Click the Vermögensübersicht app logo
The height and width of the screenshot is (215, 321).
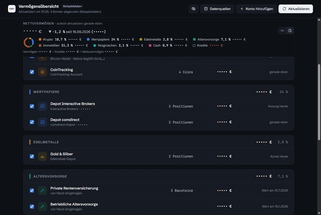(12, 9)
